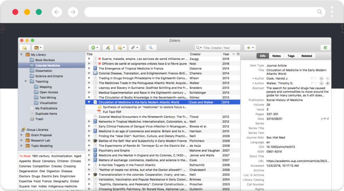Open the New Library dropdown button
344x191 pixels.
pos(38,48)
